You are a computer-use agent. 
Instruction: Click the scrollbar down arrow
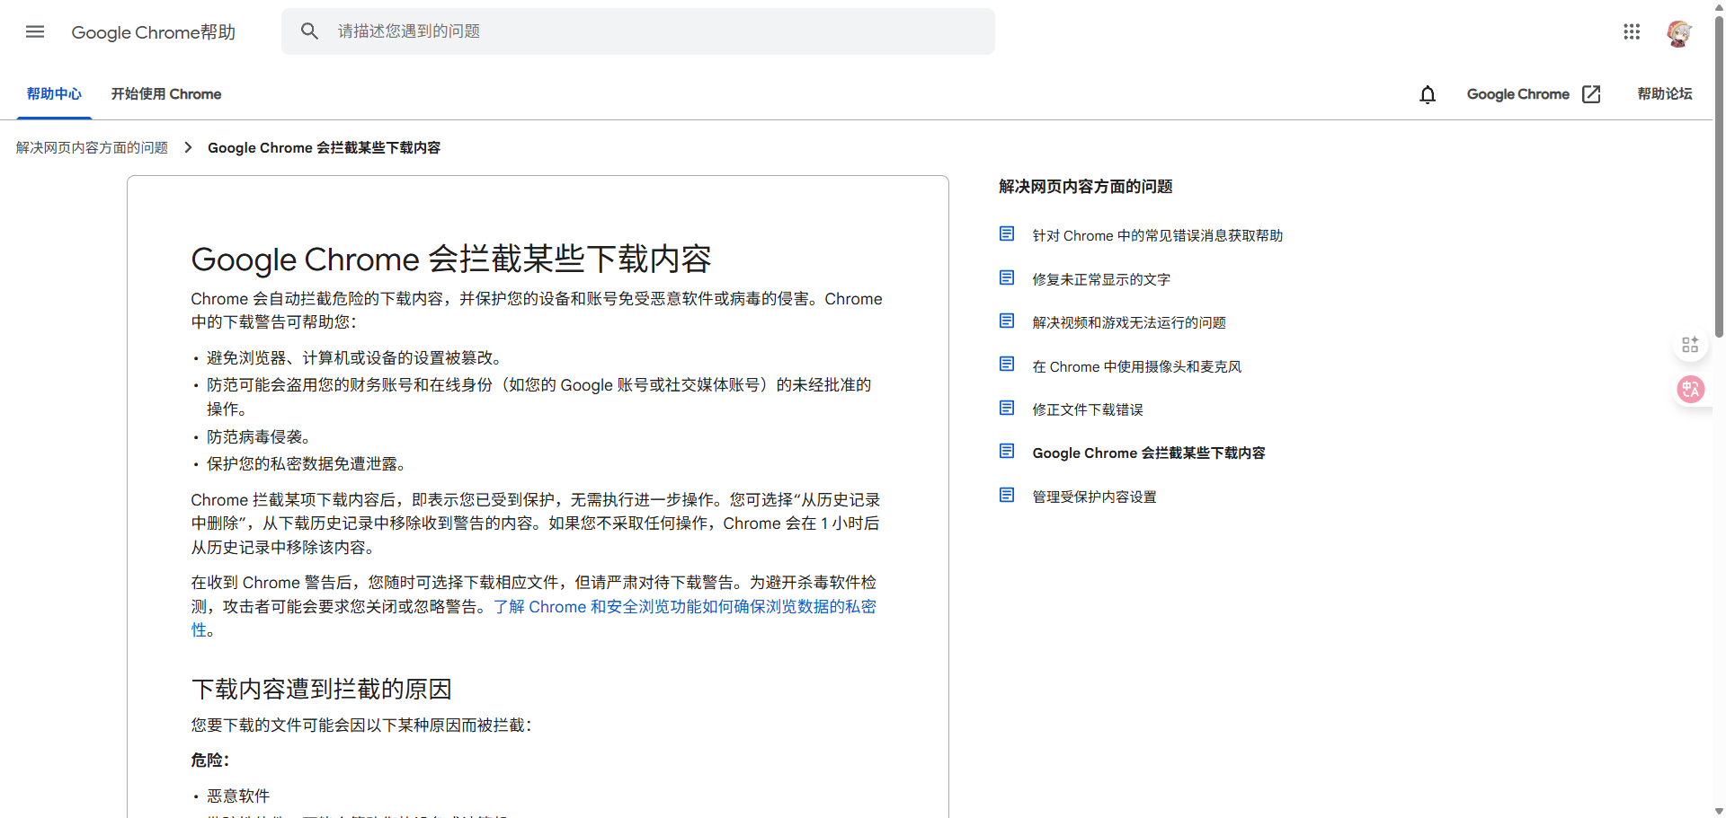(1719, 811)
